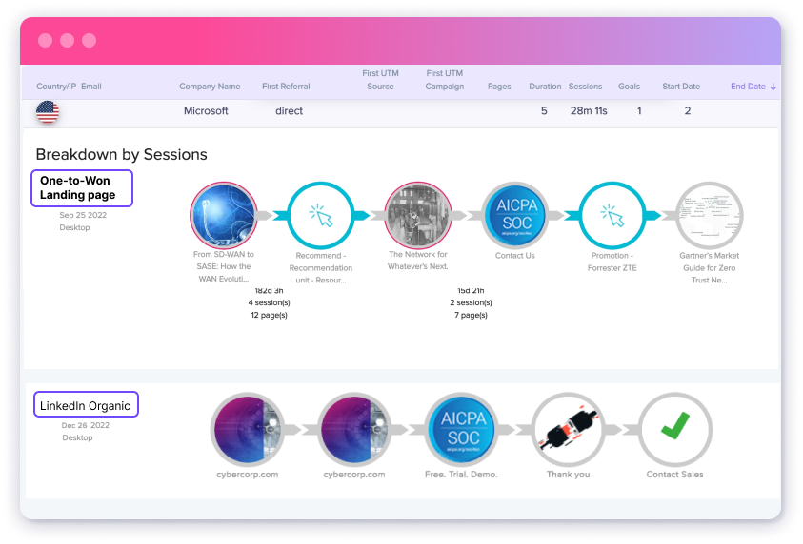
Task: Click the 12 page(s) gap label
Action: coord(269,315)
